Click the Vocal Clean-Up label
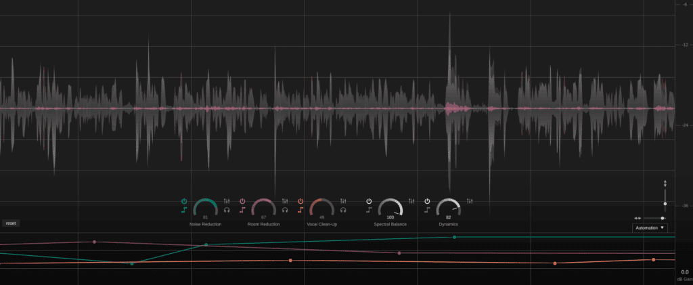This screenshot has width=693, height=285. coord(321,225)
